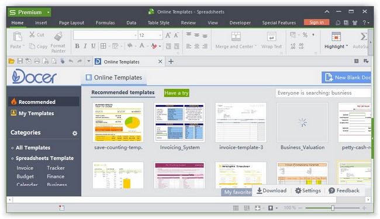Click Download in bottom bar

(271, 191)
